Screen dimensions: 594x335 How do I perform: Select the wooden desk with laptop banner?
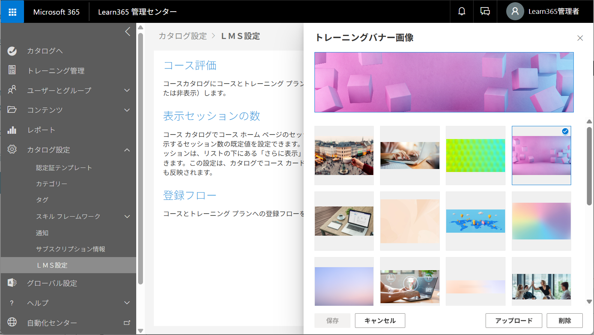click(344, 221)
